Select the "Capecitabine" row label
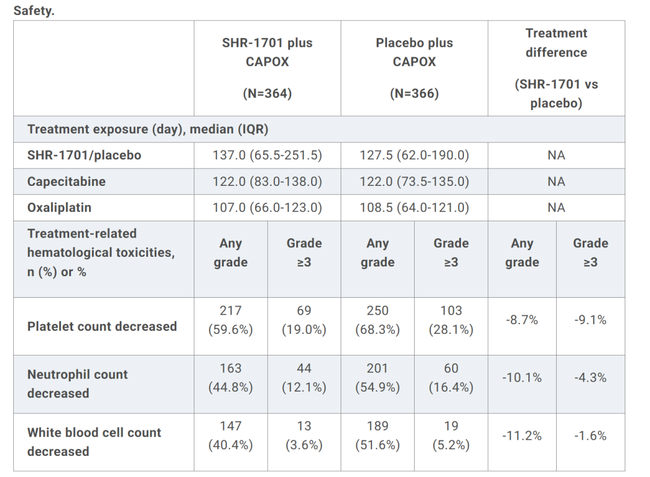Viewport: 650px width, 477px height. tap(66, 181)
